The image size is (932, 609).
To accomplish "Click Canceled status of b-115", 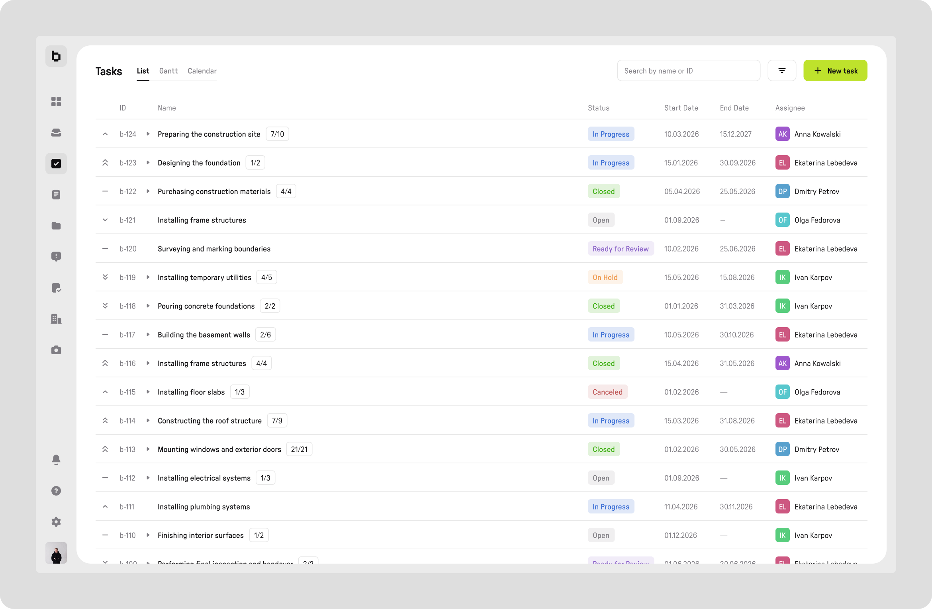I will coord(607,392).
